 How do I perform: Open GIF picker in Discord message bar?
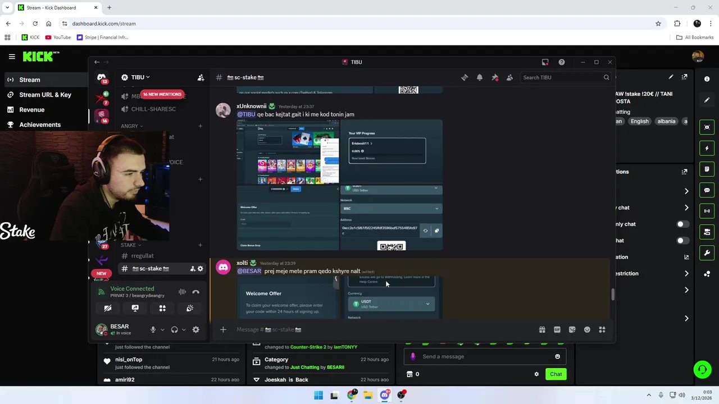[557, 330]
